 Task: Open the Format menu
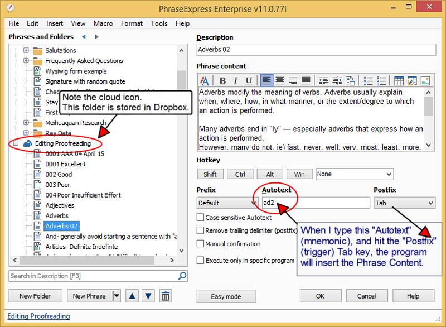pyautogui.click(x=132, y=23)
